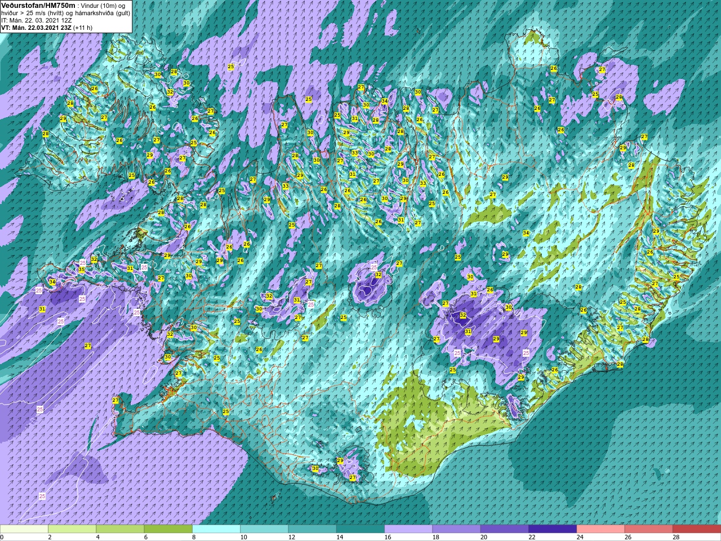The width and height of the screenshot is (721, 541).
Task: Click the 22–24 m/s dark indigo legend swatch
Action: tap(553, 529)
